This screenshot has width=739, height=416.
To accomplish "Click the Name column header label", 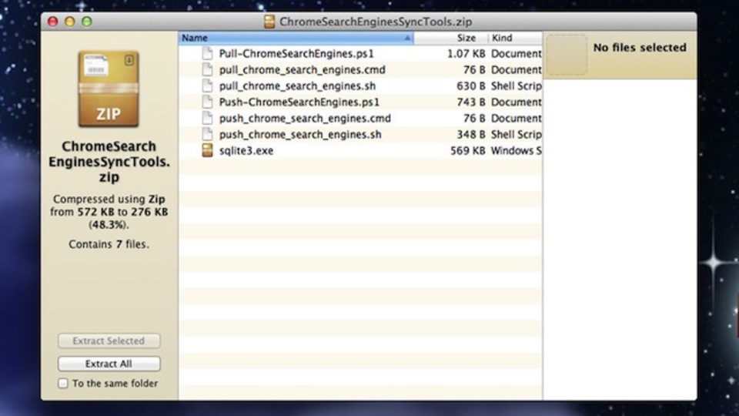I will tap(195, 38).
